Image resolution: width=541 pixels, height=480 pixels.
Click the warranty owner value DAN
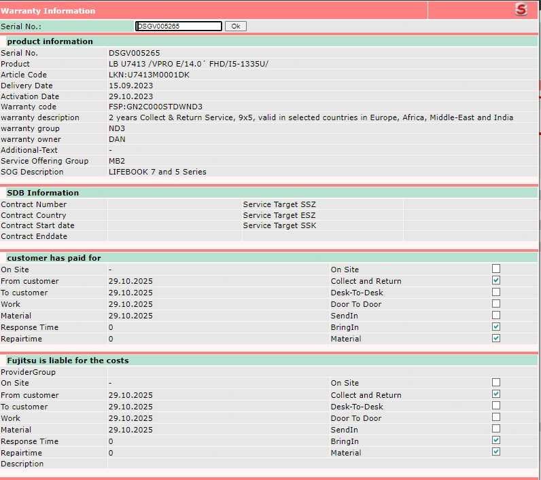pos(117,139)
